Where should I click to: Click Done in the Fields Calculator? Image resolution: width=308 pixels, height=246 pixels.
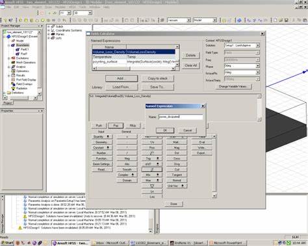[173, 204]
